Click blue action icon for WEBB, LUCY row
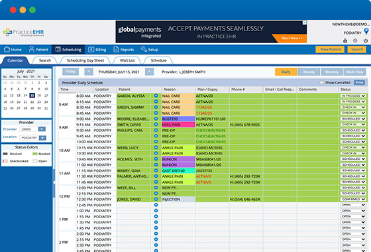Image resolution: width=371 pixels, height=252 pixels. coord(156,147)
